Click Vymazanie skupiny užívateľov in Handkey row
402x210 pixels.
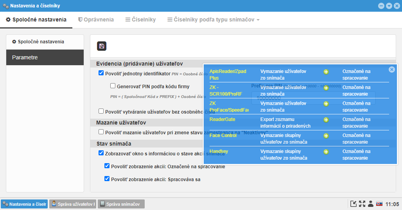tap(284, 155)
